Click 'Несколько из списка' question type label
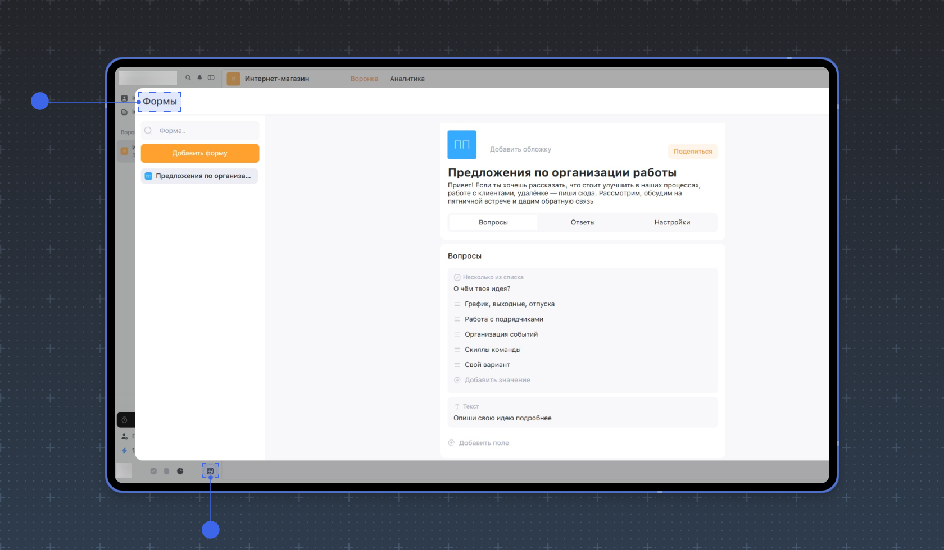Screen dimensions: 944x550 [x=493, y=277]
